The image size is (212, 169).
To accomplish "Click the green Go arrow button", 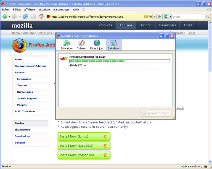I will [x=160, y=17].
